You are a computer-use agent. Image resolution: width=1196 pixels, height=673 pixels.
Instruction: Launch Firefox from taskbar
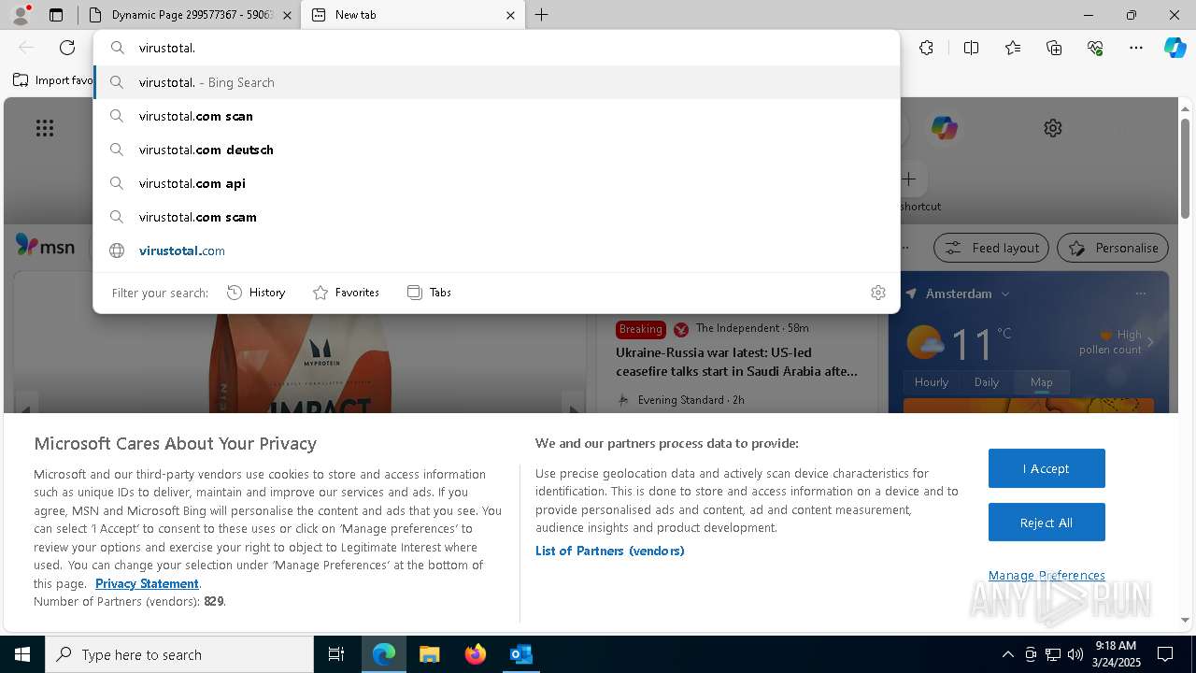[476, 654]
